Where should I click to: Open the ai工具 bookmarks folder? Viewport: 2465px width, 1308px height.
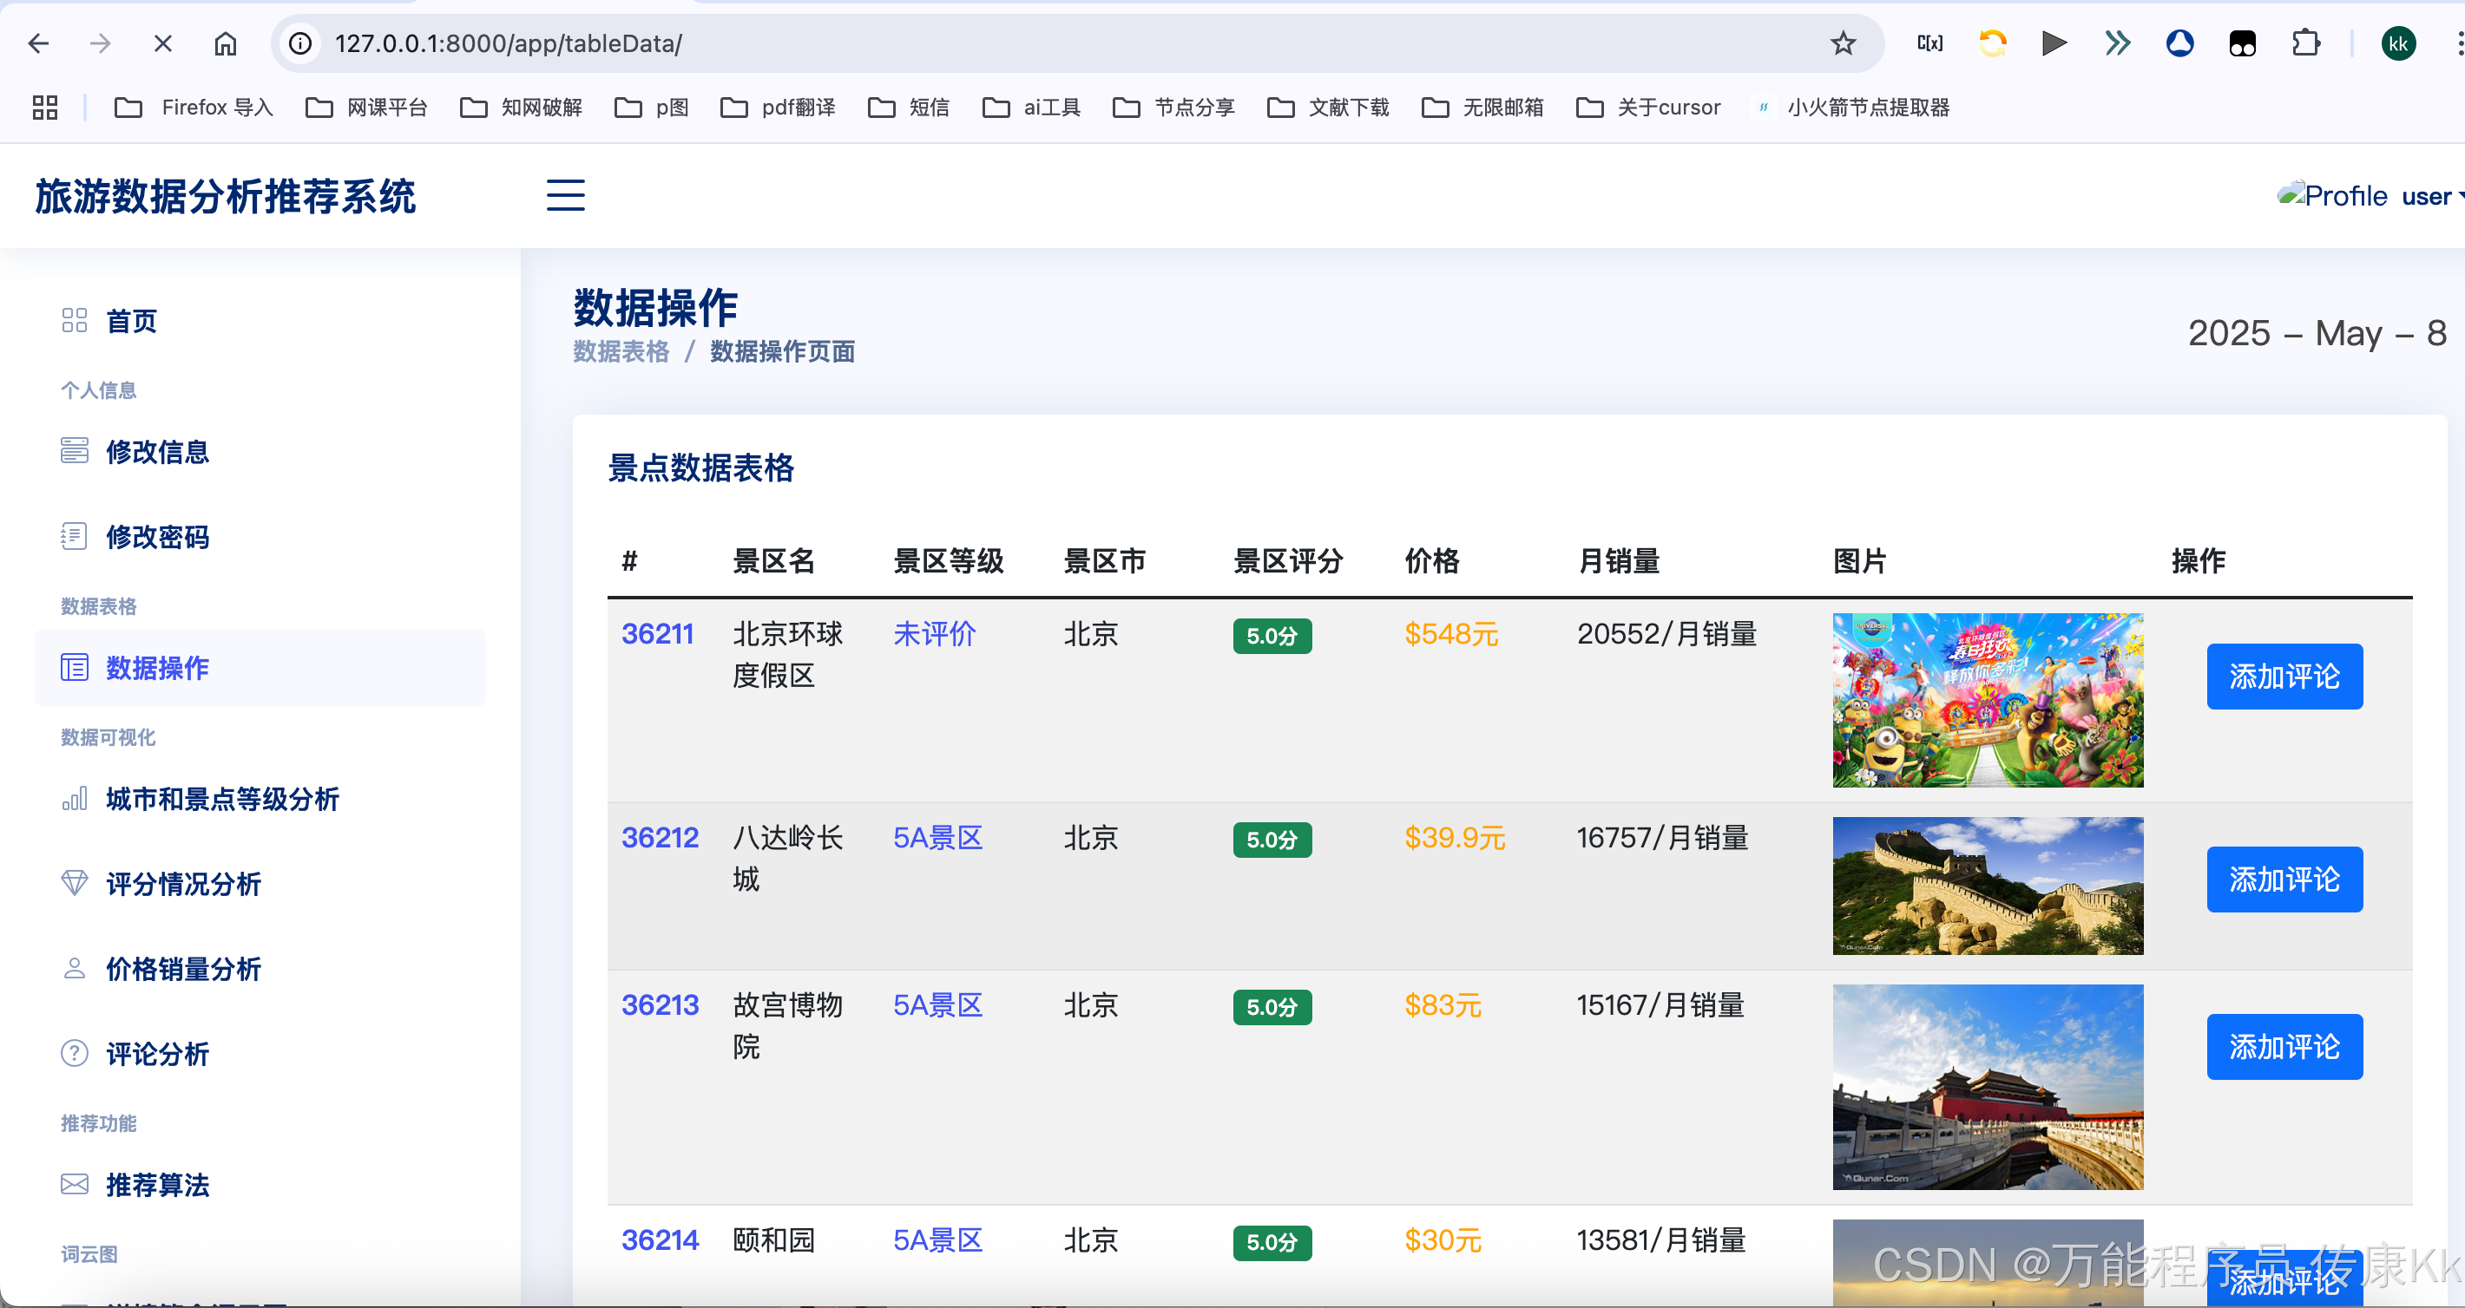point(1033,107)
